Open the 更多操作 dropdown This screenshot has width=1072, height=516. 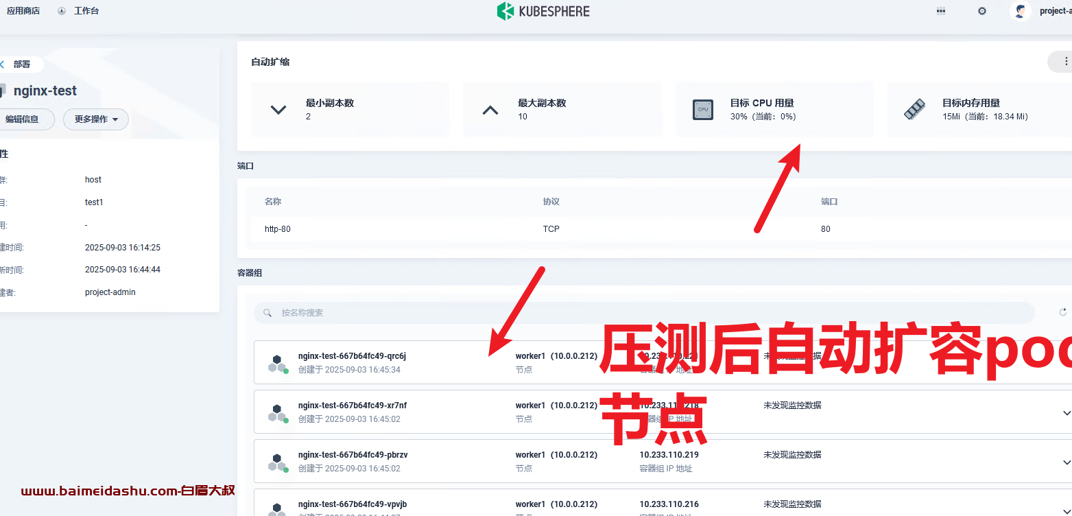(96, 119)
